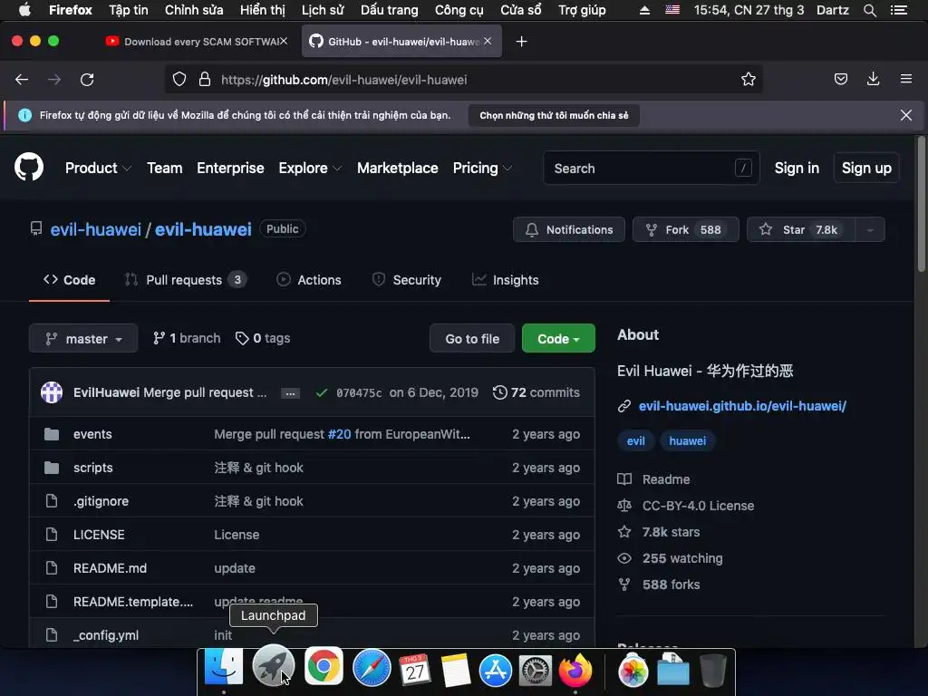The height and width of the screenshot is (696, 928).
Task: Launch Safari from the Dock
Action: [372, 668]
